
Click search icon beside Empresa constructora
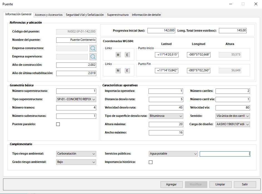point(93,49)
